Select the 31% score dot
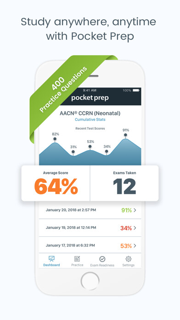The height and width of the screenshot is (320, 180). tap(73, 152)
